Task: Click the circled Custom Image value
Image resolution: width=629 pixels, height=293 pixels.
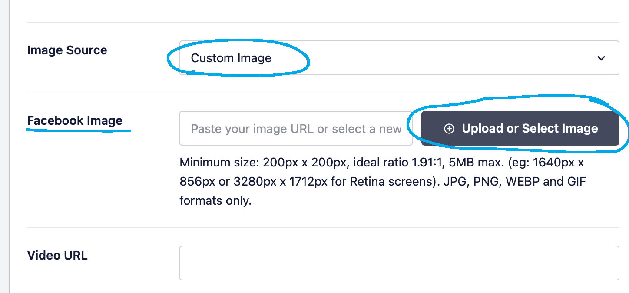Action: tap(232, 58)
